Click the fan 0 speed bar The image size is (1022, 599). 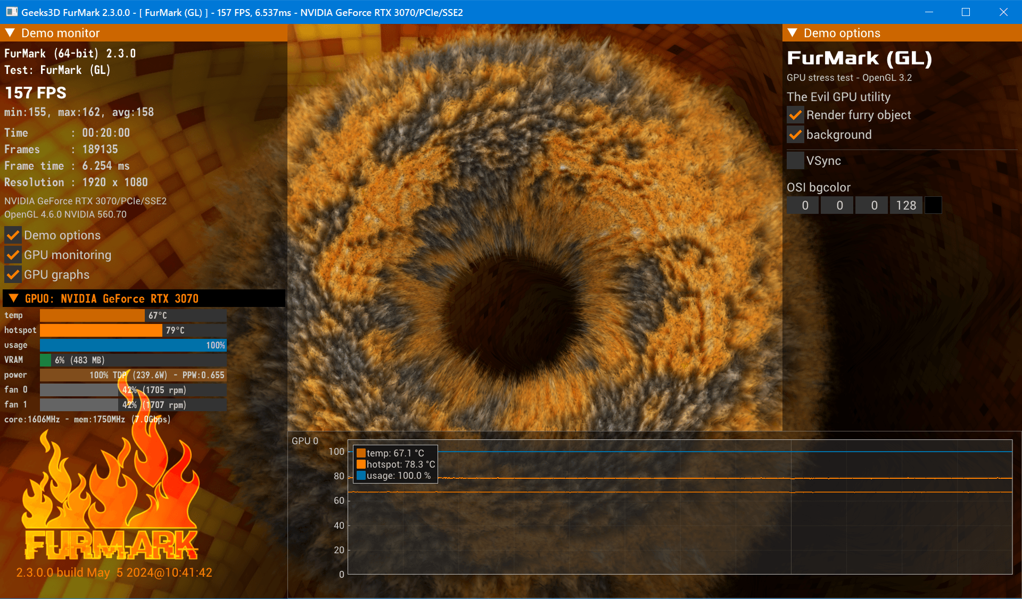point(133,390)
